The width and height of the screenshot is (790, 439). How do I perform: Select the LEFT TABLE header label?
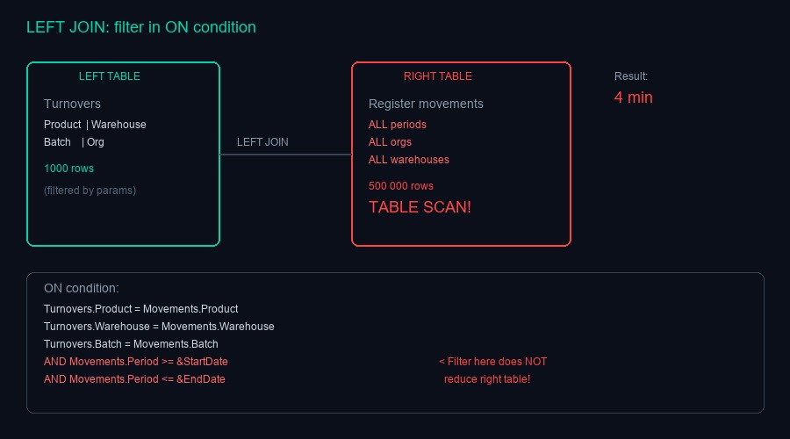tap(110, 76)
